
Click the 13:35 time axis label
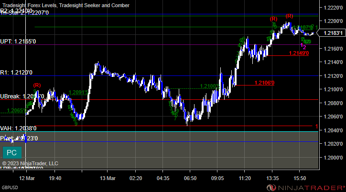tap(272, 178)
